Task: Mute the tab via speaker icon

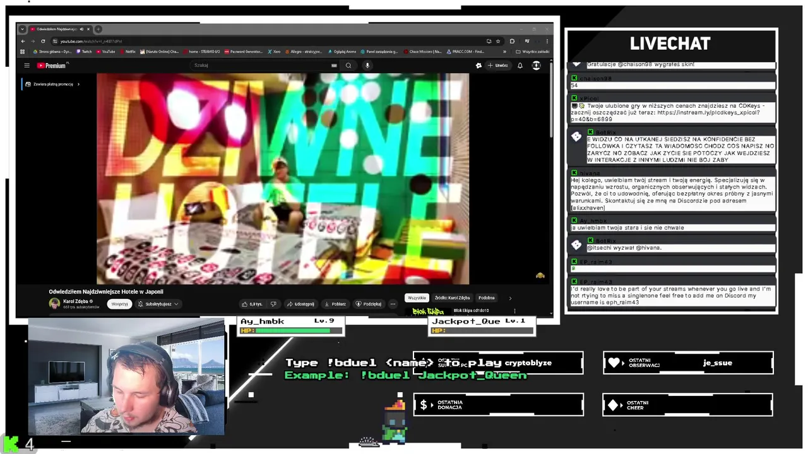Action: click(x=81, y=29)
